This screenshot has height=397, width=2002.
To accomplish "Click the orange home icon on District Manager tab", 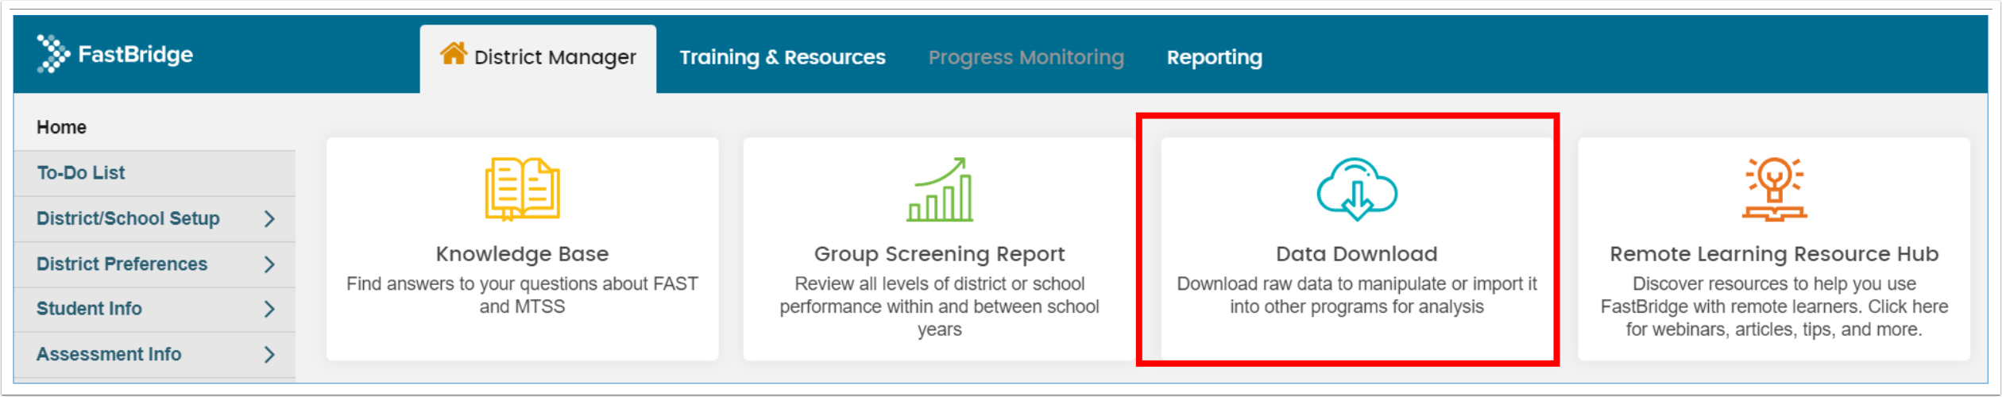I will pyautogui.click(x=454, y=53).
